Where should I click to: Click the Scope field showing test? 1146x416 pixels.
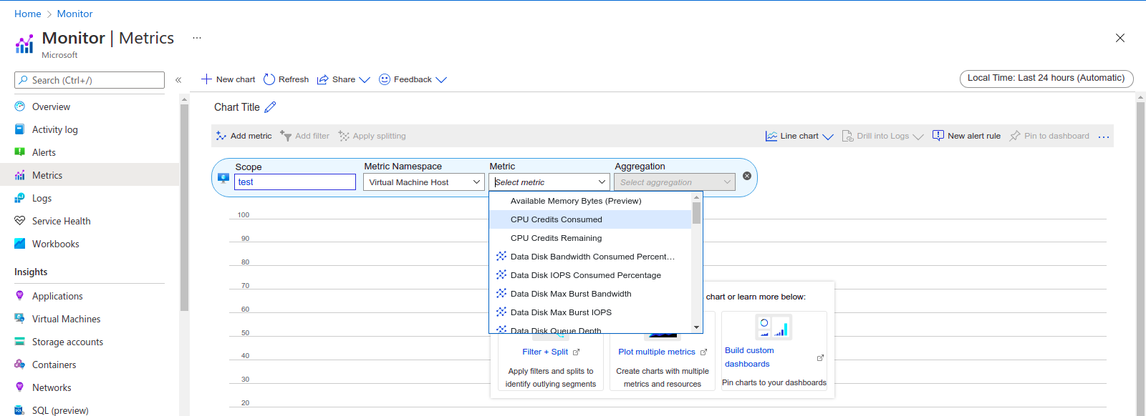[x=295, y=182]
